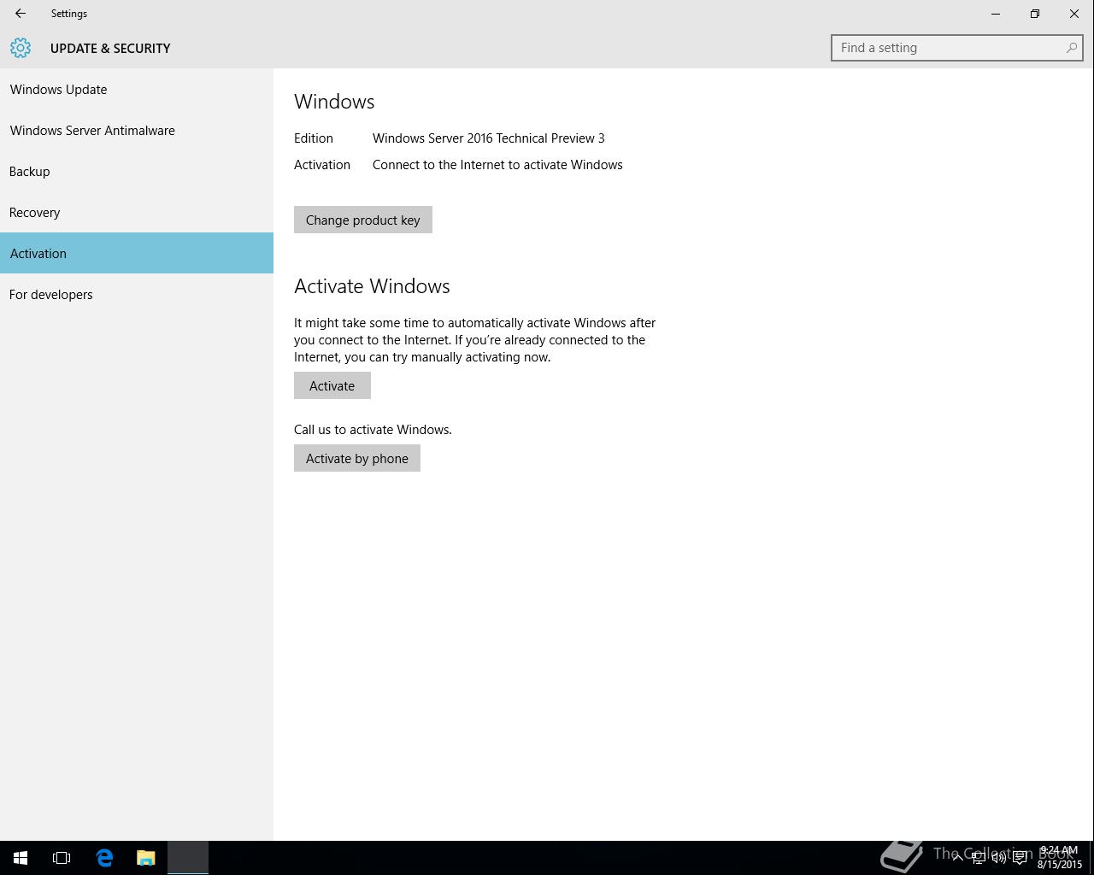Click the 'Edition' label
Image resolution: width=1094 pixels, height=875 pixels.
pos(314,138)
